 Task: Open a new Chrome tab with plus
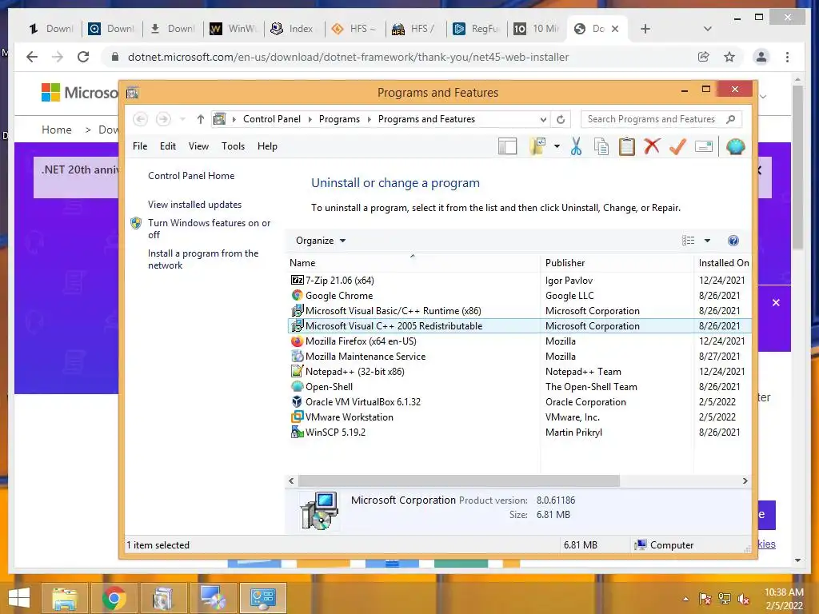645,29
